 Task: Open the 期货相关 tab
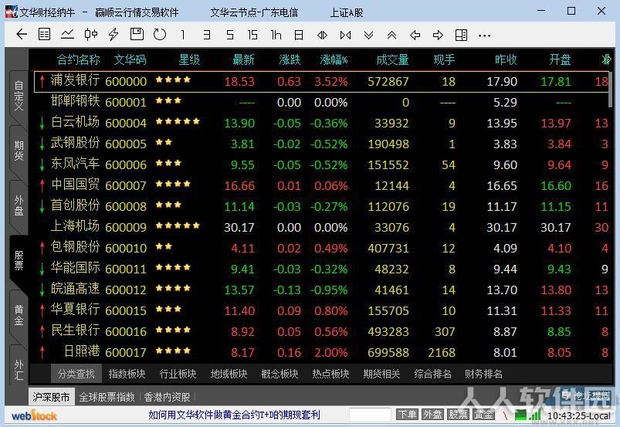(x=381, y=374)
